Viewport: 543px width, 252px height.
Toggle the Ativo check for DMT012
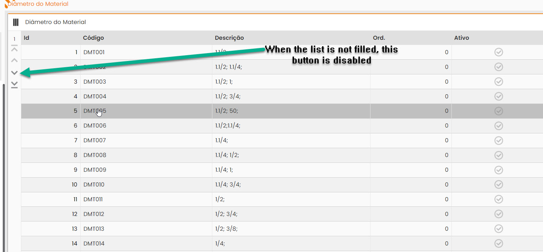pyautogui.click(x=499, y=214)
